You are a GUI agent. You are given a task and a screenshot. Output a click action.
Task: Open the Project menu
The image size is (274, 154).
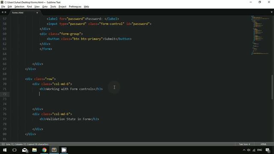coord(63,7)
